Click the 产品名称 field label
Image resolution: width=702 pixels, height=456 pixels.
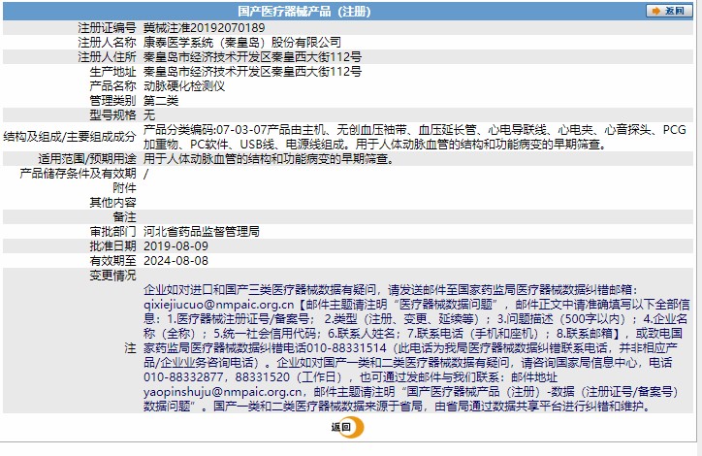point(112,86)
